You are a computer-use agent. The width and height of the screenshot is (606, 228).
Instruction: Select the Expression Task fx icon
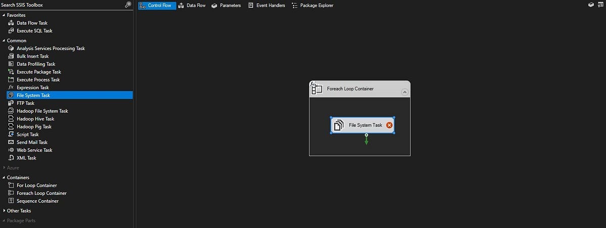point(12,87)
